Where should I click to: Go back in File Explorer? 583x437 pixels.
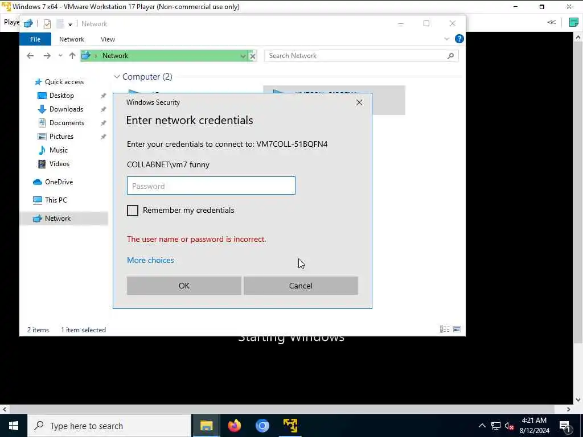[30, 56]
